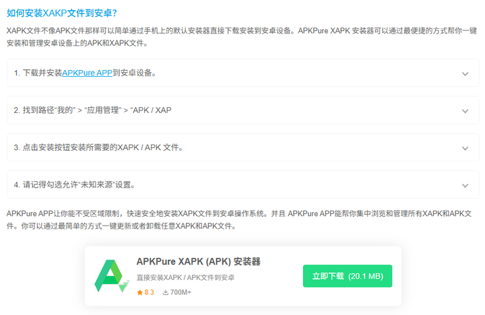Click the 700M+ downloads value
485x315 pixels.
(x=181, y=292)
